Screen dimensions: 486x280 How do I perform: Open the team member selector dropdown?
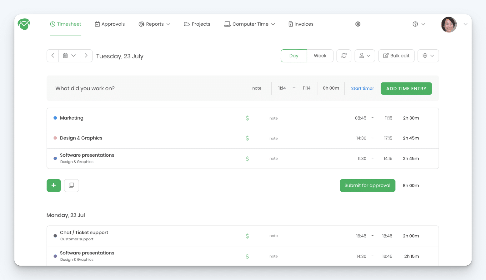click(x=364, y=56)
